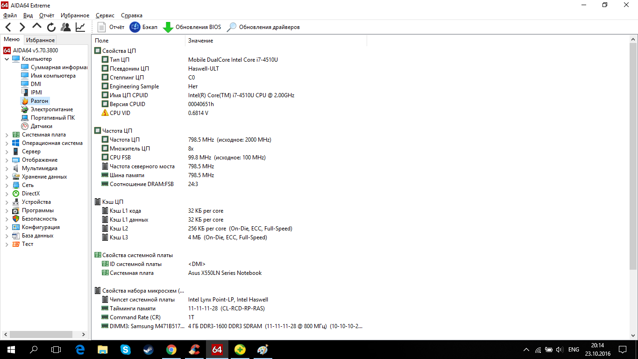Click the Безопасность shield icon
This screenshot has height=359, width=638.
point(16,219)
